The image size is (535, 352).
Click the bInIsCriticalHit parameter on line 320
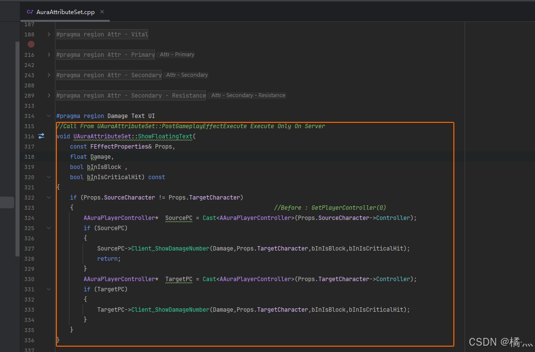(114, 177)
